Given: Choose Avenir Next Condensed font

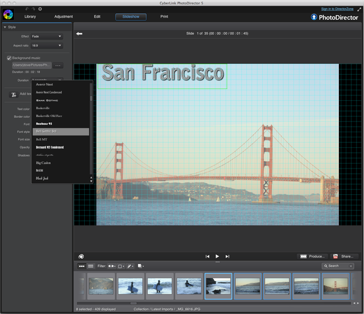Looking at the screenshot, I should (x=61, y=92).
